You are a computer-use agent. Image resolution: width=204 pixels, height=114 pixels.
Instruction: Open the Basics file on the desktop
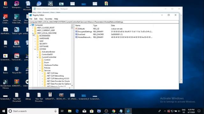(5, 70)
